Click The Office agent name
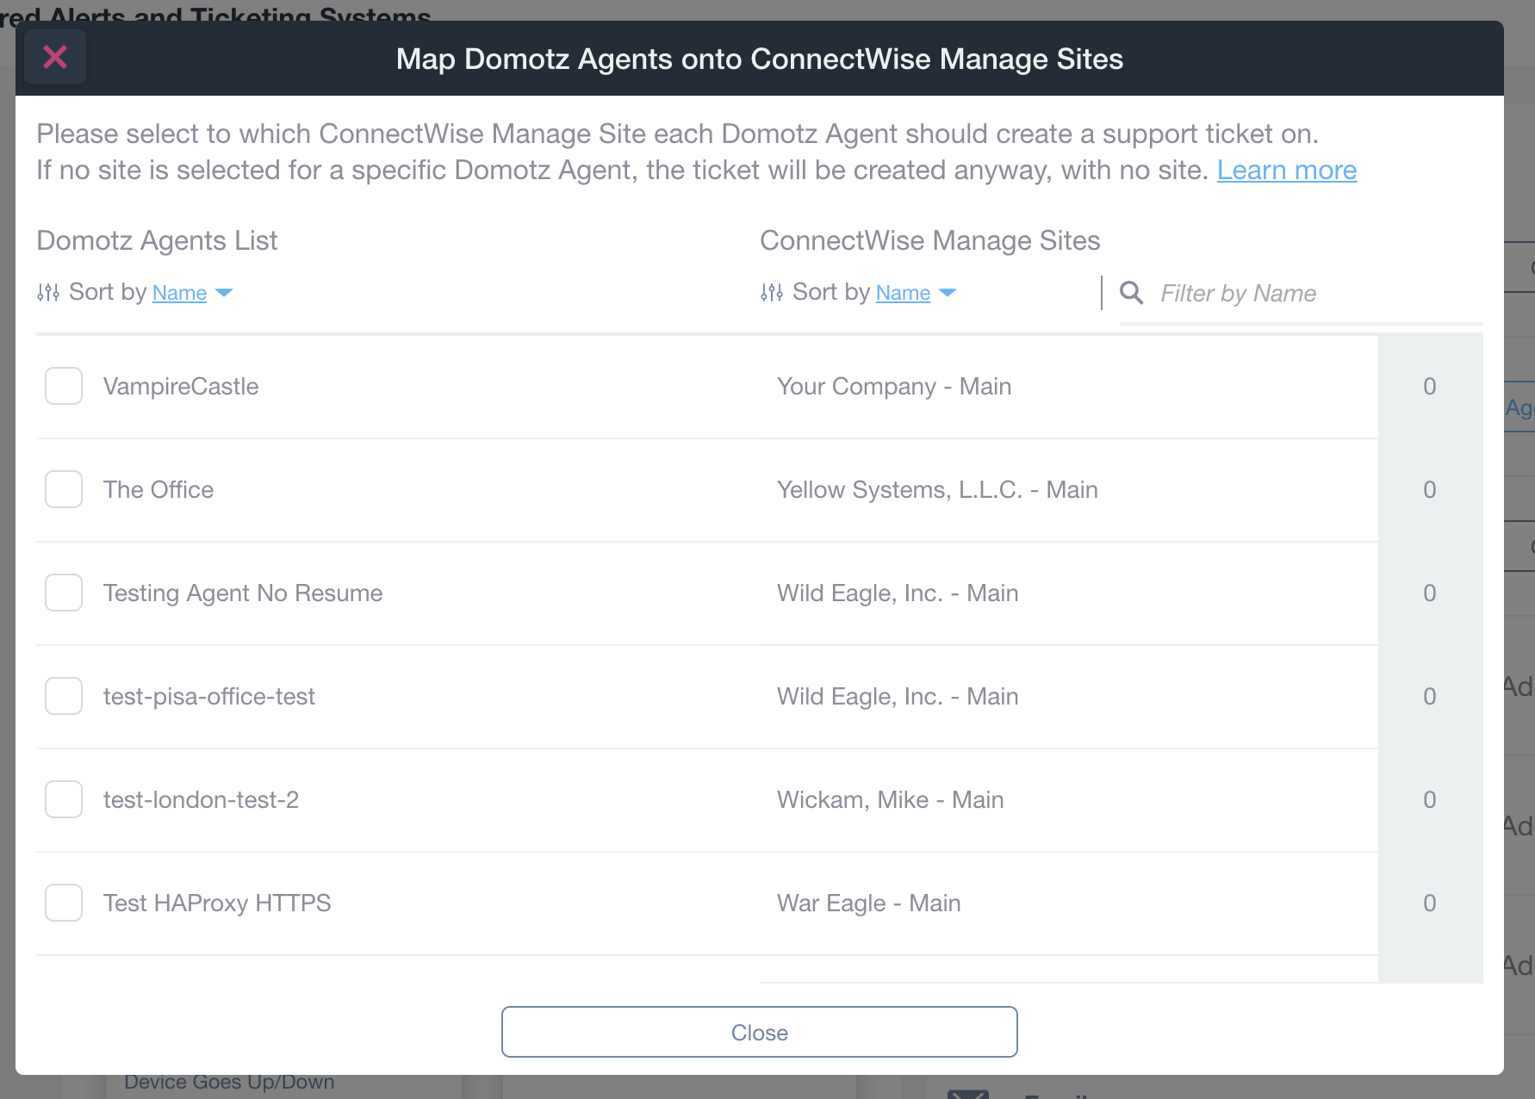This screenshot has width=1535, height=1099. tap(158, 489)
